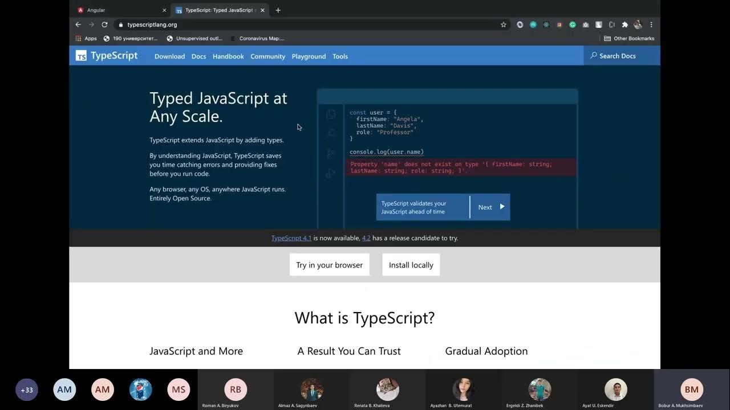Image resolution: width=730 pixels, height=410 pixels.
Task: Open a new browser tab
Action: coord(278,10)
